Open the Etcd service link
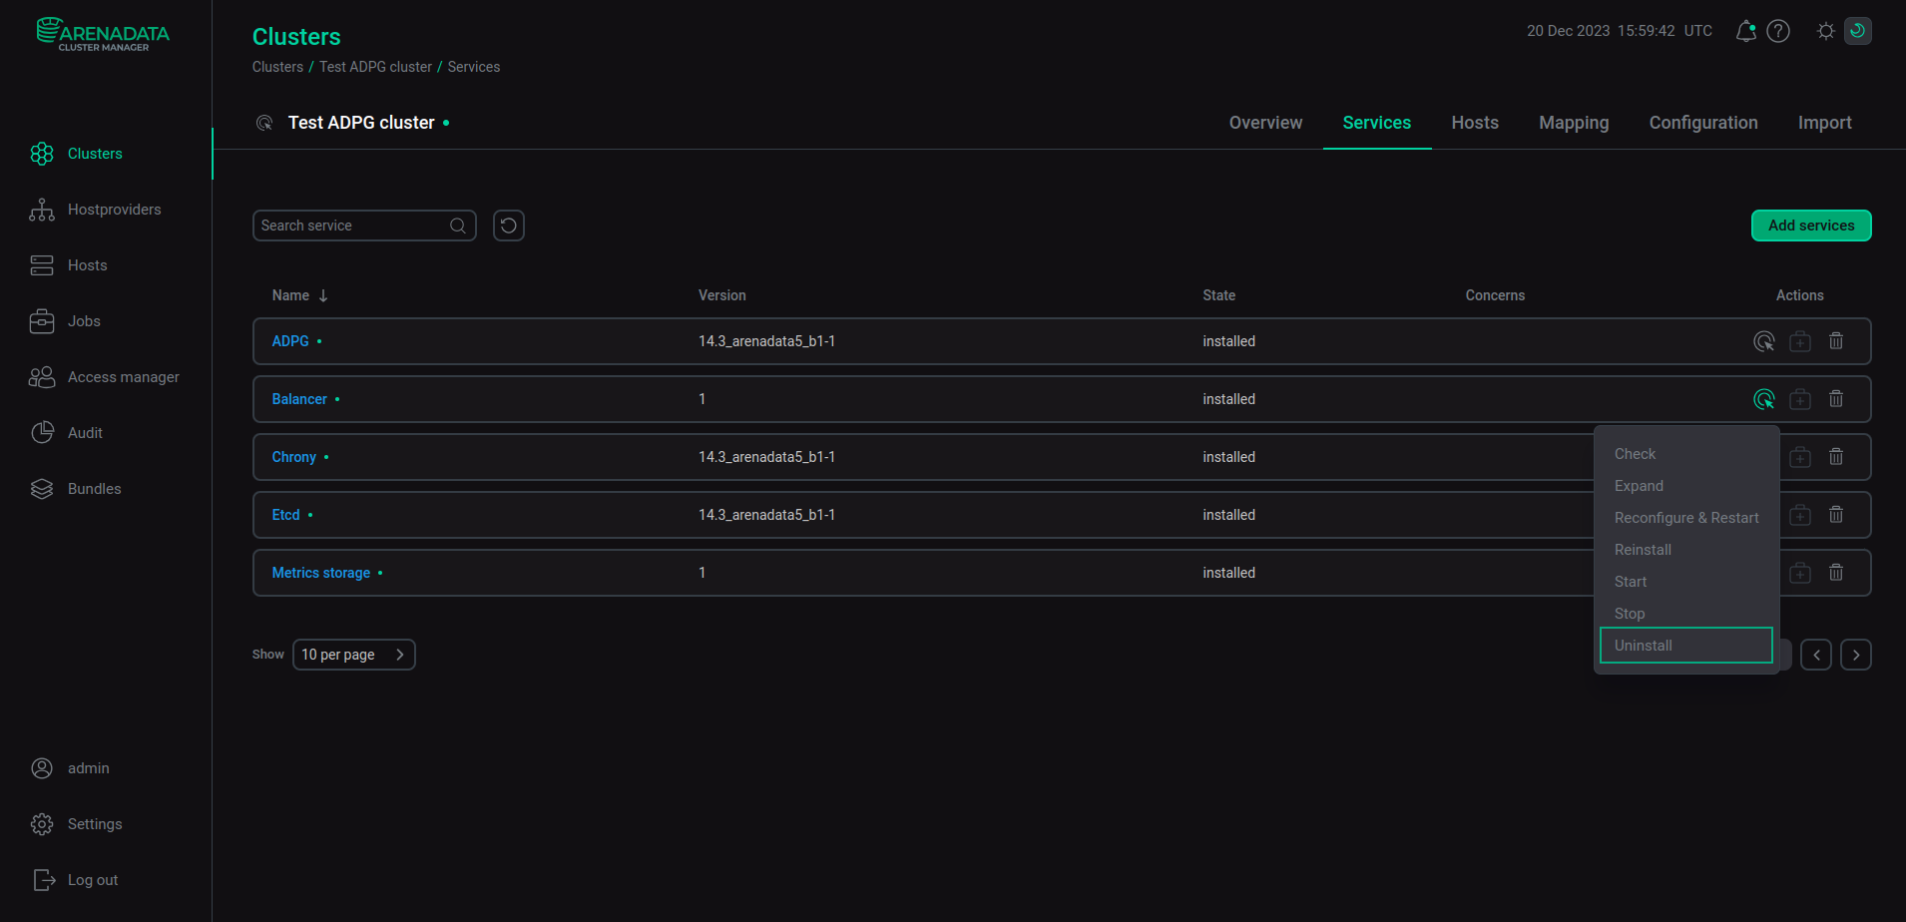Screen dimensions: 1906x922 click(x=286, y=515)
